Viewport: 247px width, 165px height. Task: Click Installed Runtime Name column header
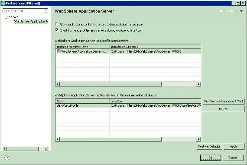click(82, 47)
